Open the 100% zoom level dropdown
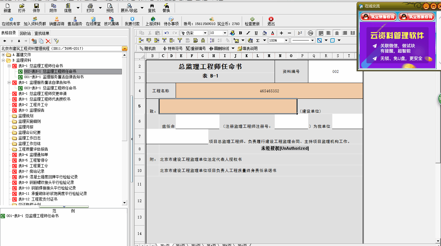Screen dimensions: 441x246 point(286,40)
